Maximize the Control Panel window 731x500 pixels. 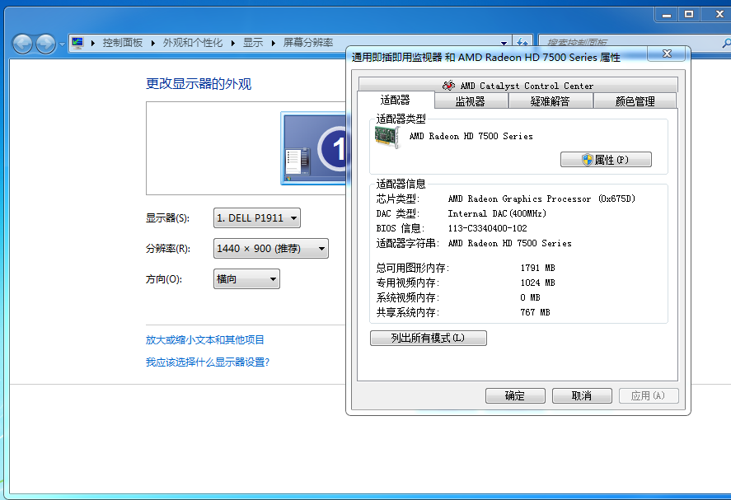coord(689,15)
